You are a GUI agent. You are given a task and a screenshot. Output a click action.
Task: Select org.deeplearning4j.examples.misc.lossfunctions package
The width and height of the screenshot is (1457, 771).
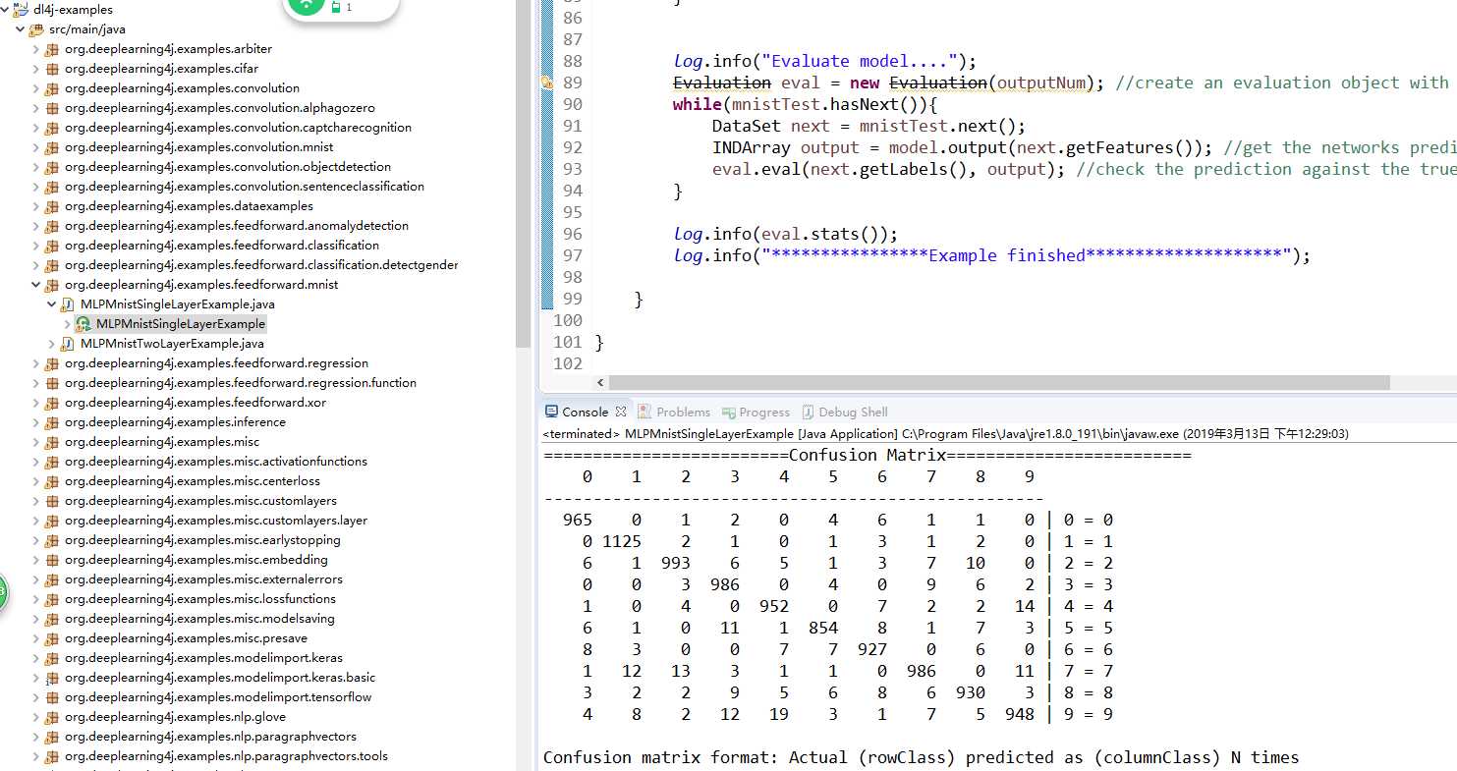(200, 599)
